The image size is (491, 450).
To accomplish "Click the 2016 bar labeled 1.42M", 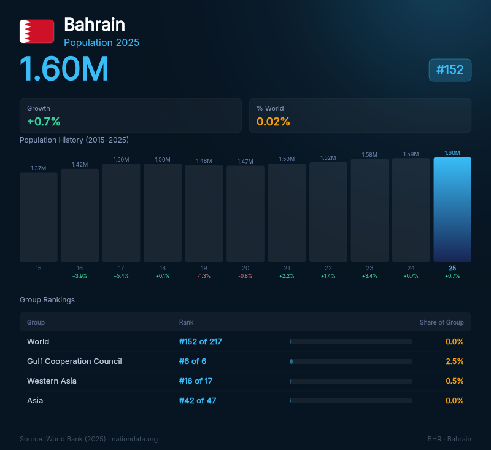I will tap(80, 215).
